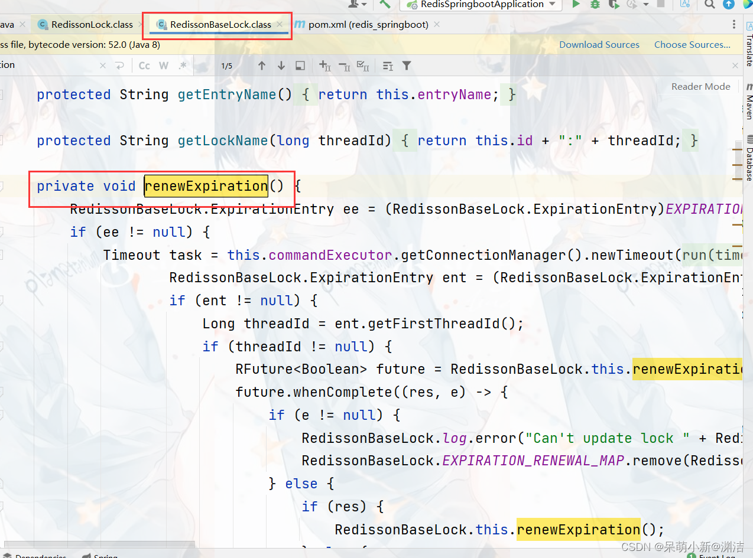Viewport: 753px width, 558px height.
Task: Click the highlighted renewExpiration() call at the bottom
Action: click(578, 529)
